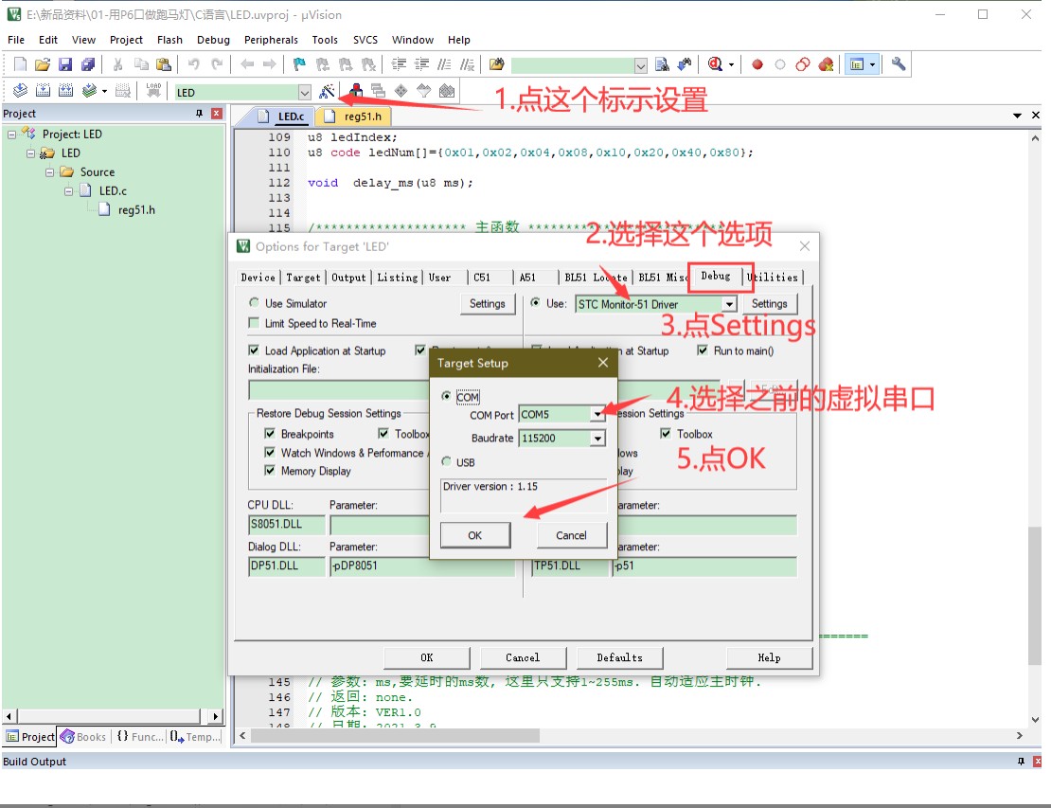The height and width of the screenshot is (808, 1051).
Task: Open Pack Installer icon
Action: click(447, 91)
